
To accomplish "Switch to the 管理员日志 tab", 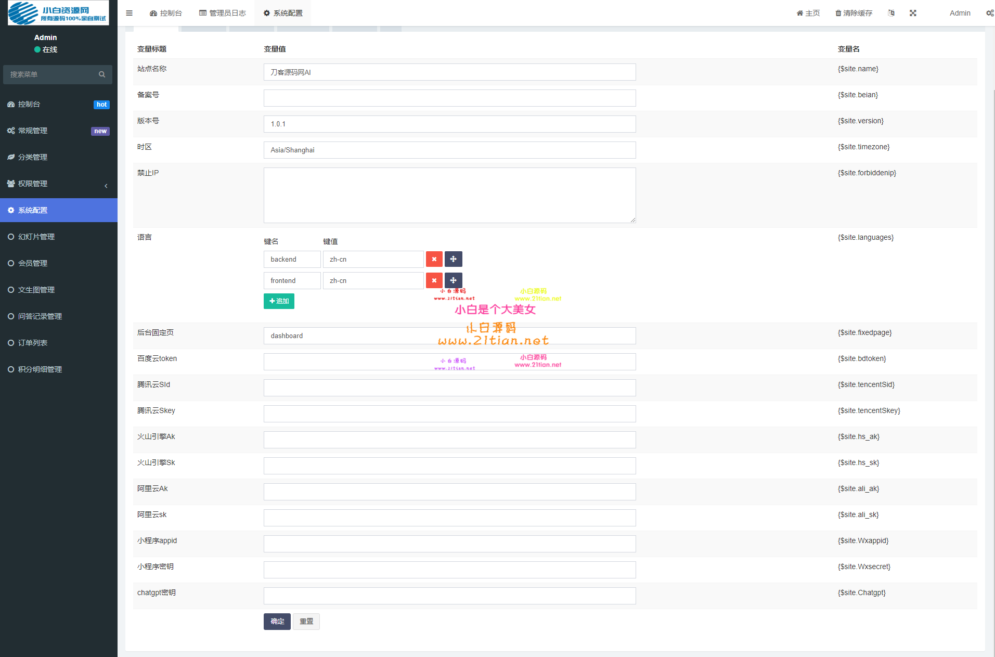I will pos(223,13).
